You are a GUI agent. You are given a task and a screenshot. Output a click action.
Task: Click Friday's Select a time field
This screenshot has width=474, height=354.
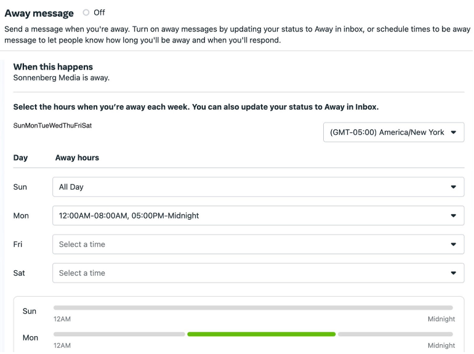pos(246,244)
